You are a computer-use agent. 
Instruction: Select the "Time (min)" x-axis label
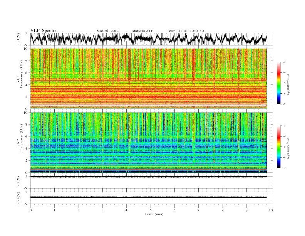(154, 214)
